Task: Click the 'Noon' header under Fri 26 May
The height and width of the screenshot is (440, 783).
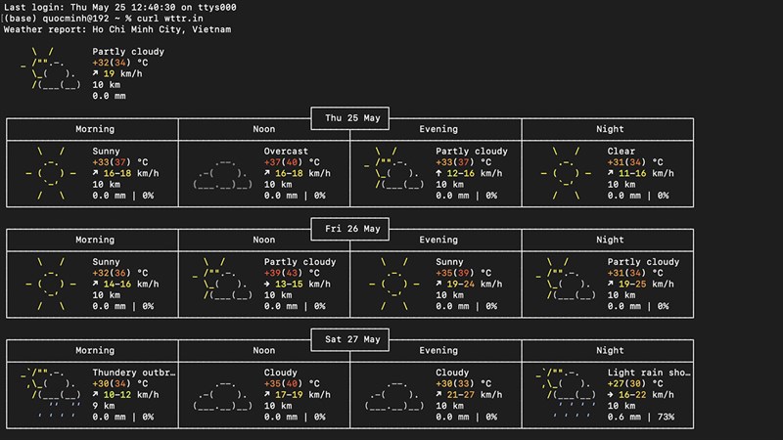Action: click(263, 240)
